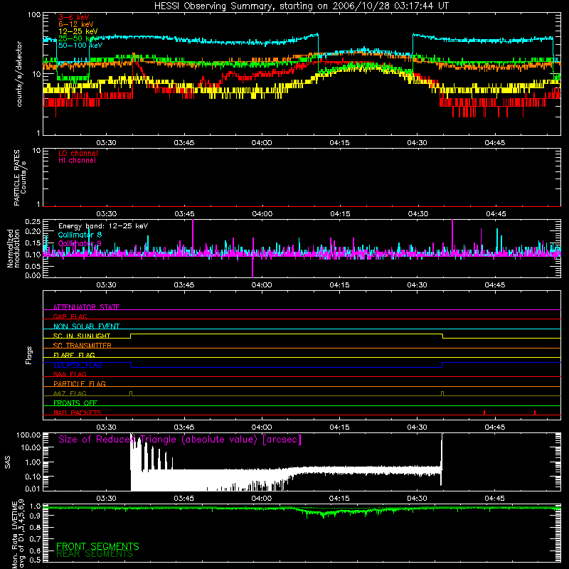Viewport: 569px width, 569px height.
Task: Select the 12-25 keV legend label
Action: [78, 31]
